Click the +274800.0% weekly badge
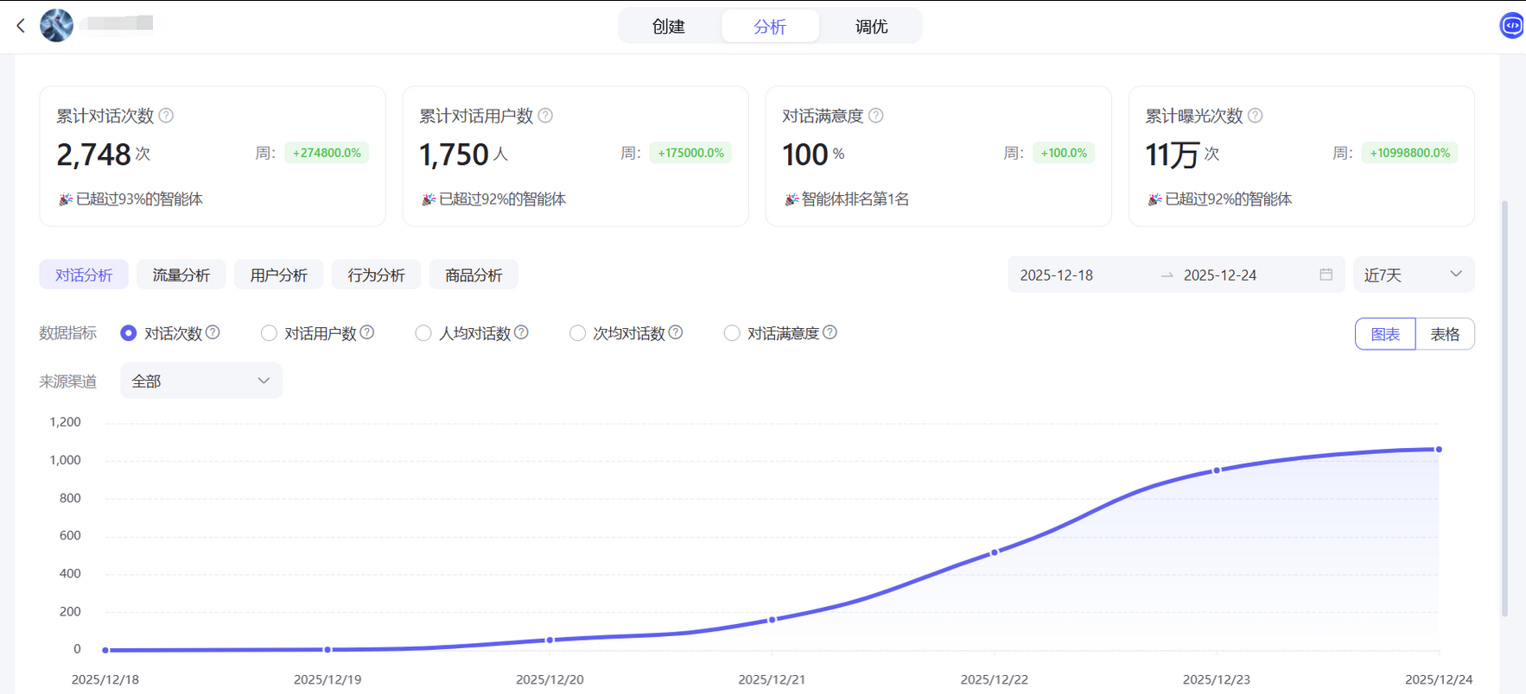This screenshot has width=1526, height=694. tap(327, 153)
